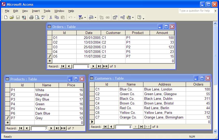Screen dimensions: 219x140
Task: Click the Script editor link icon
Action: pos(108,17)
